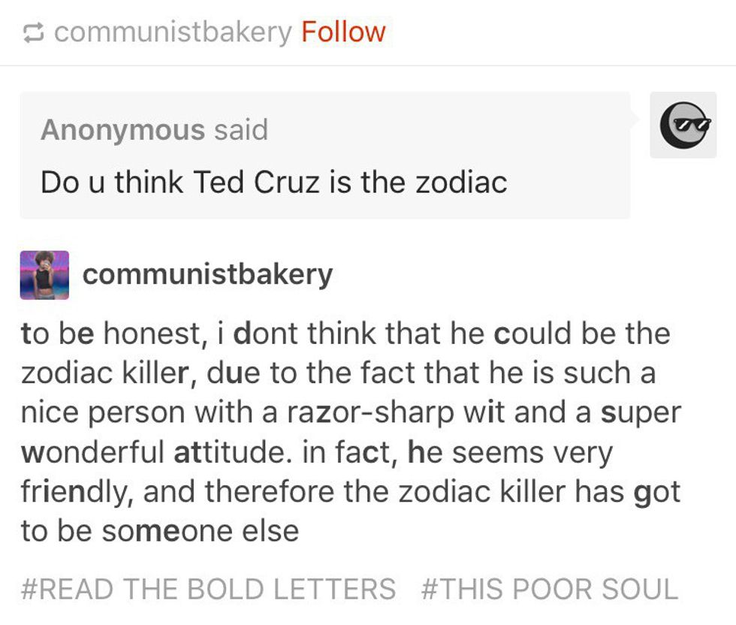Open communistbakery's avatar thumbnail
The image size is (736, 625).
(44, 275)
